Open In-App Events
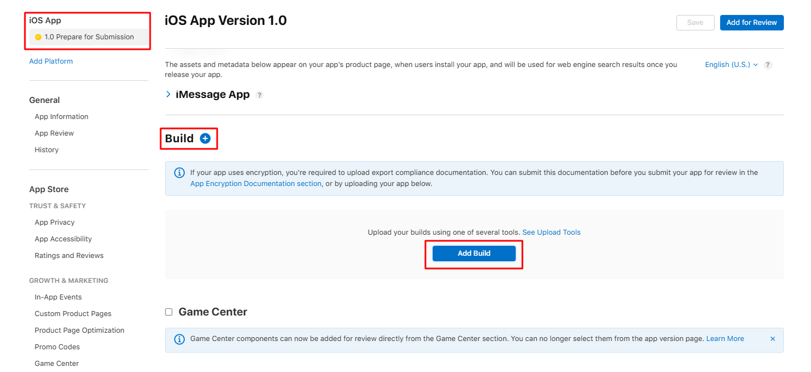This screenshot has width=811, height=372. click(58, 297)
